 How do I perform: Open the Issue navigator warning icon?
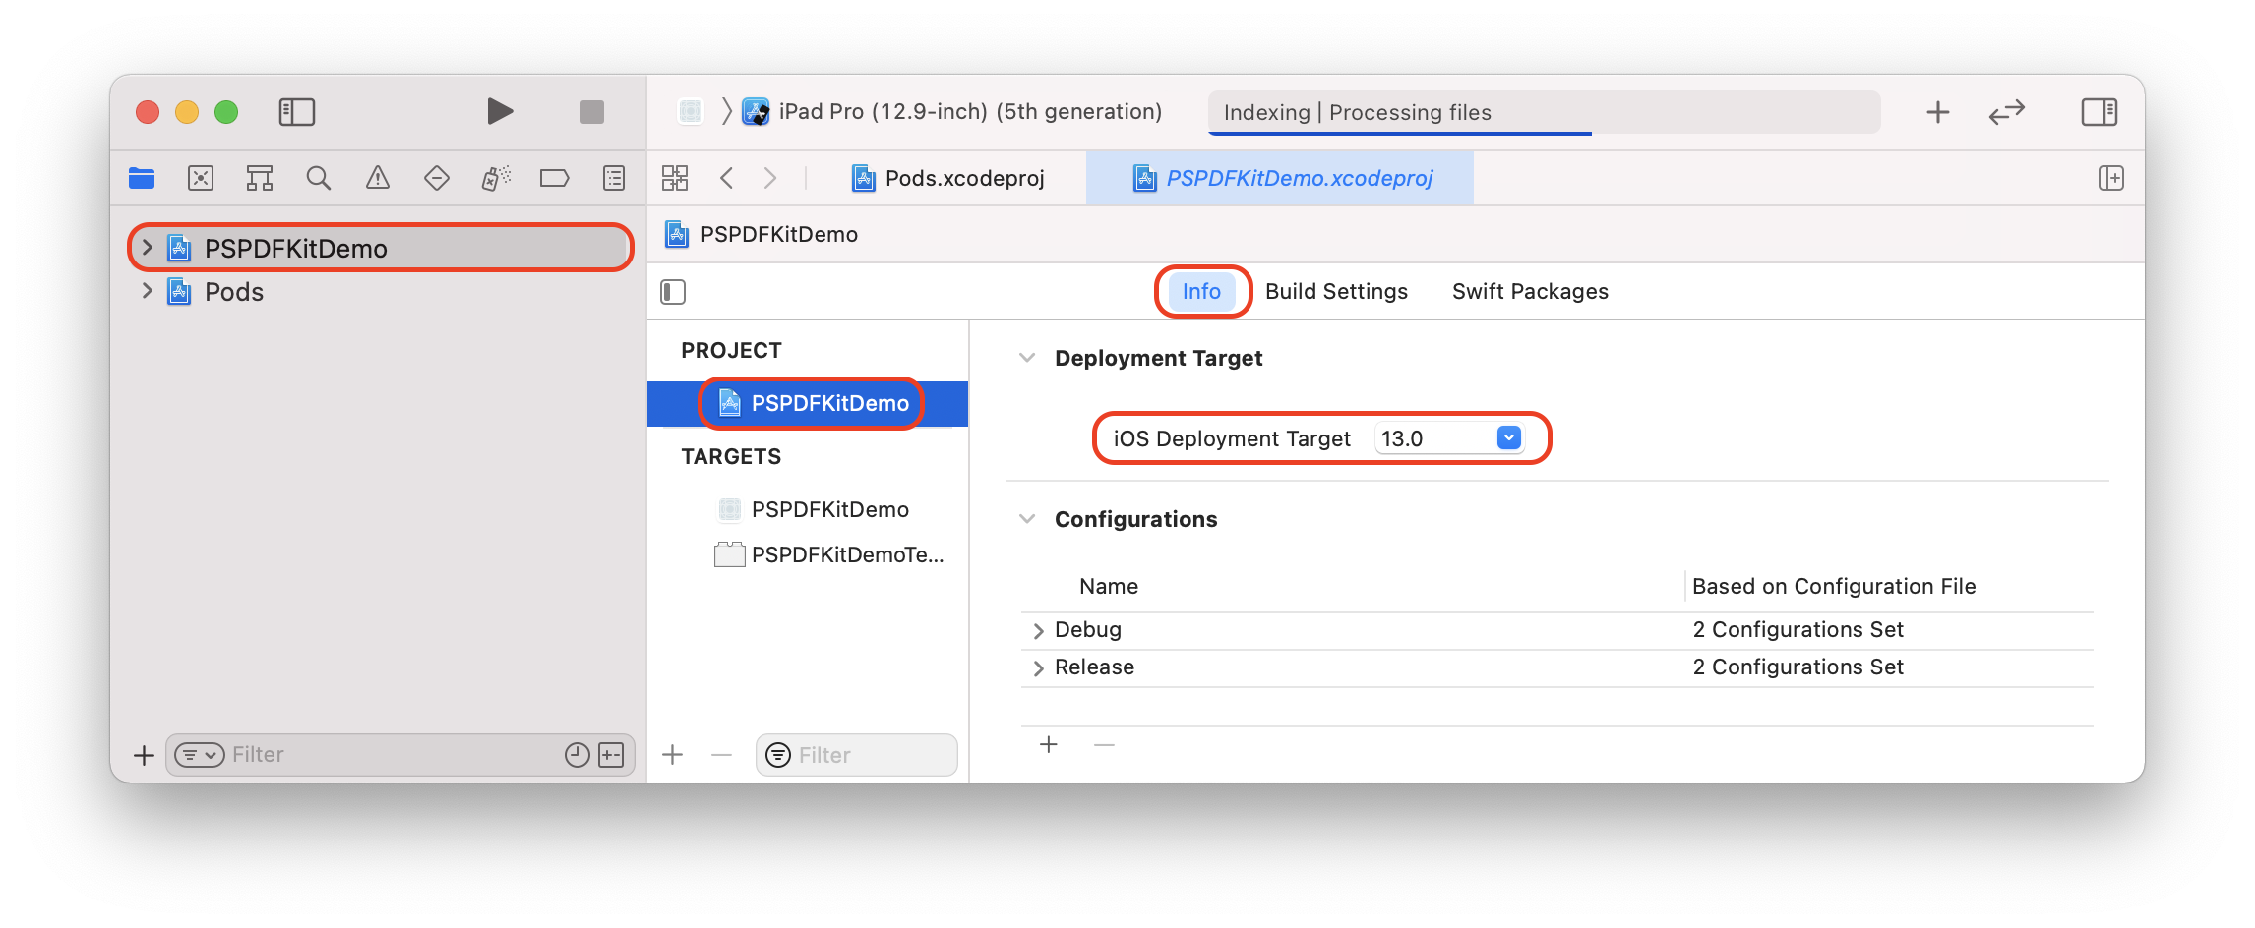click(378, 178)
